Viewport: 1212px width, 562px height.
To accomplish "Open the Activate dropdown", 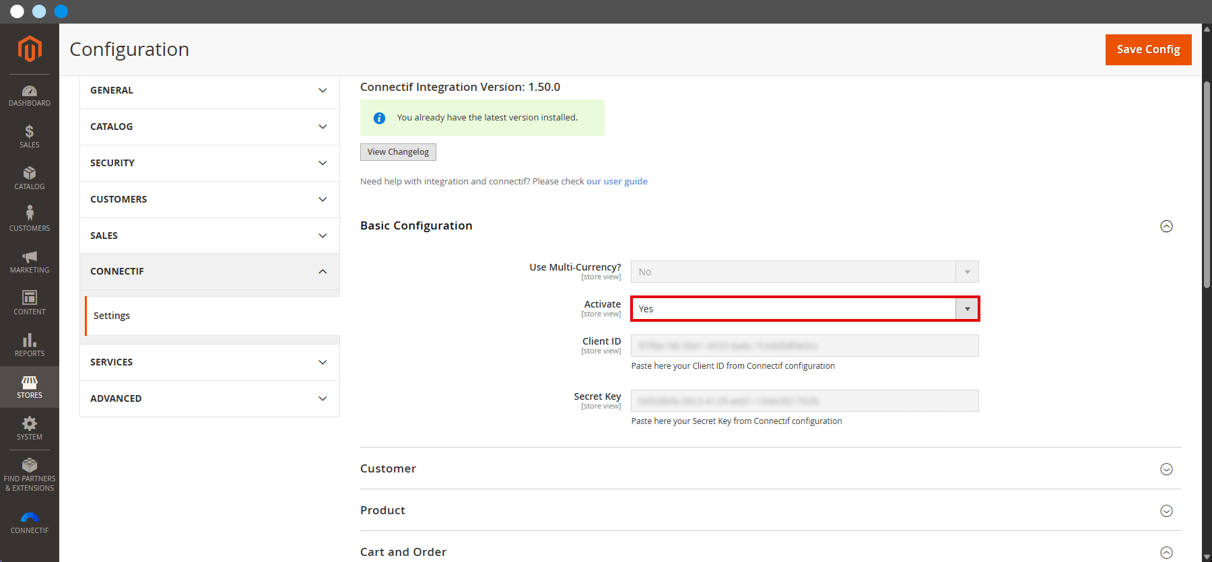I will pyautogui.click(x=805, y=309).
